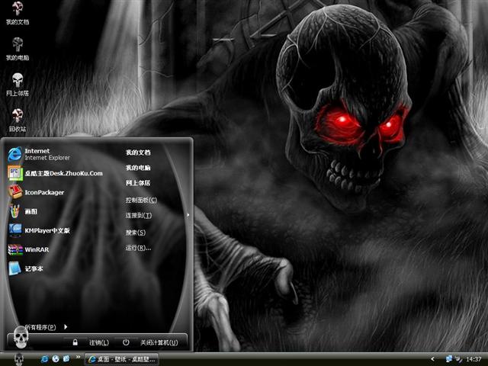Viewport: 488px width, 366px height.
Task: Open 搜索(S) search
Action: 136,233
